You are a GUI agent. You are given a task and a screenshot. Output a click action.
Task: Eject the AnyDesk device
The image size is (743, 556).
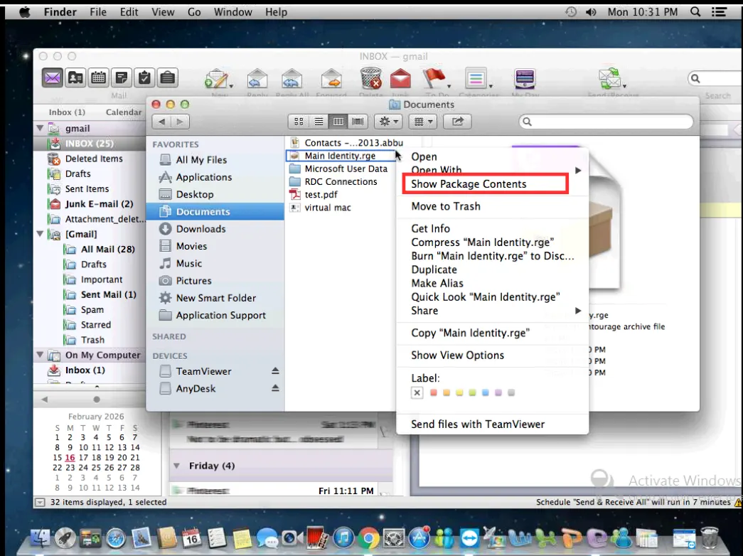pyautogui.click(x=275, y=388)
